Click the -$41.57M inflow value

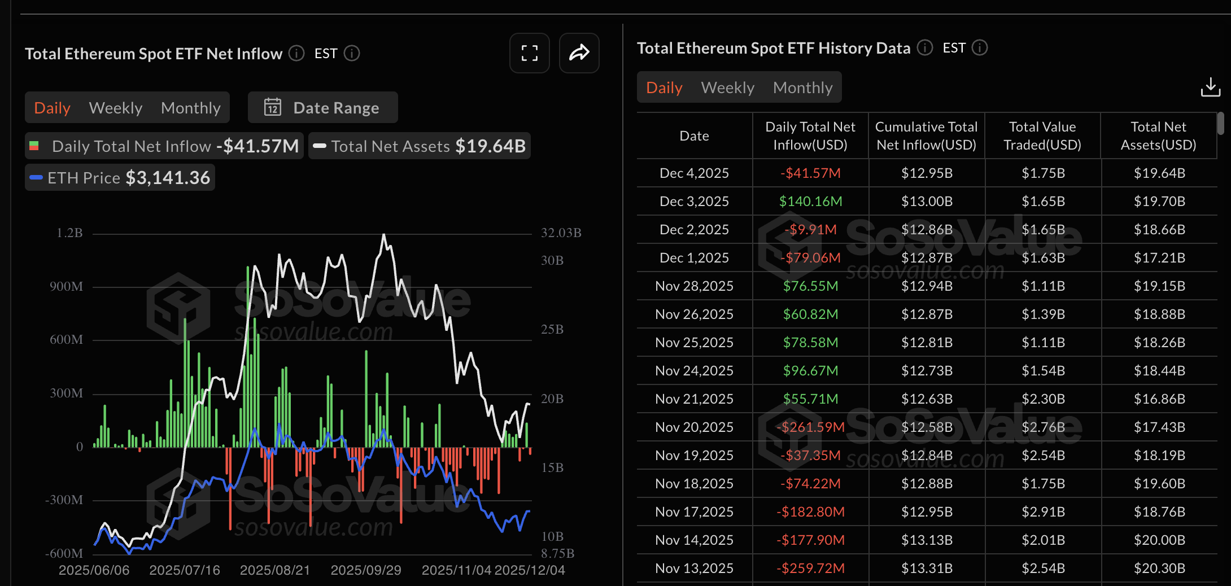click(x=810, y=173)
